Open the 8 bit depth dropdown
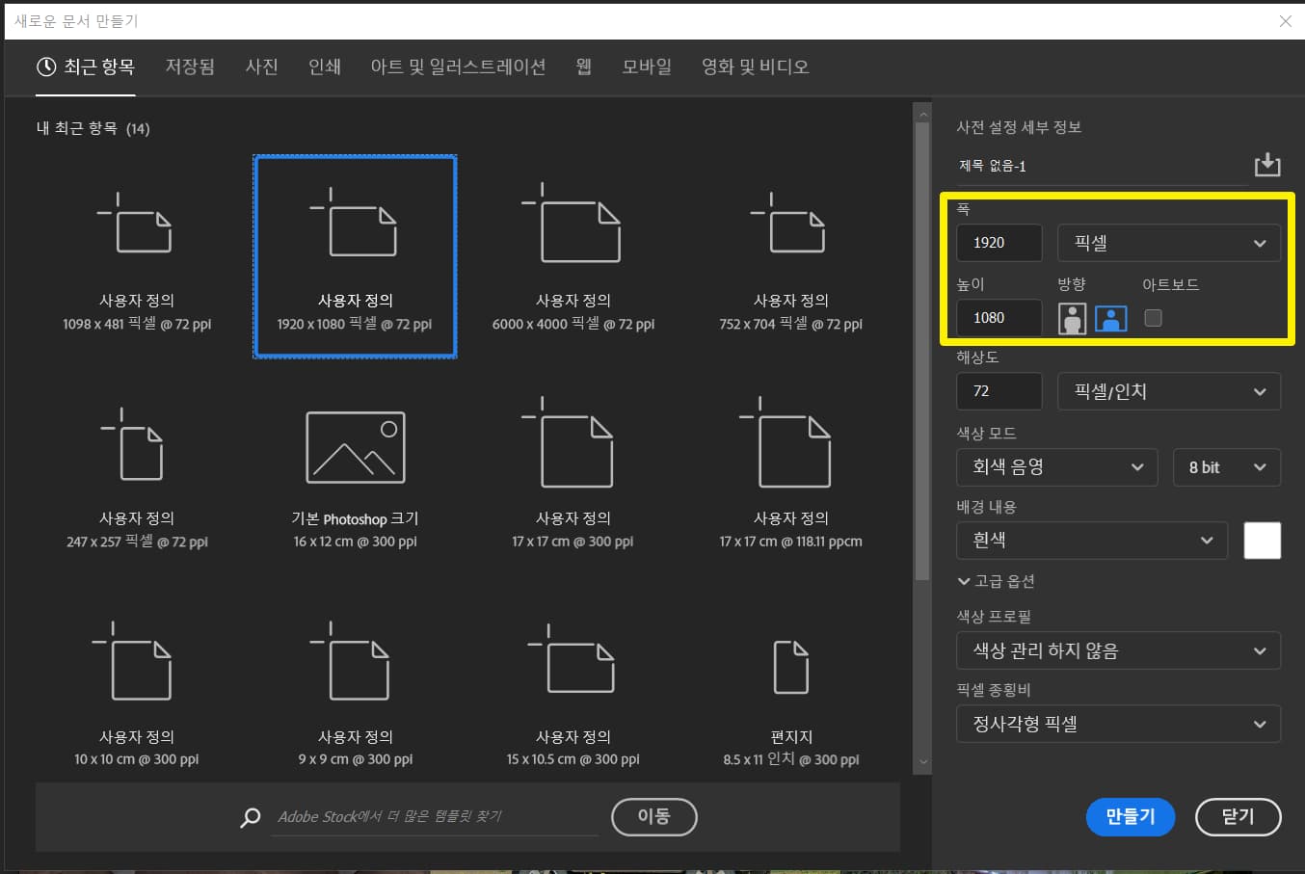Screen dimensions: 1305x874 [x=1227, y=467]
